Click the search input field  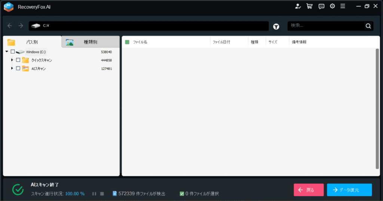[326, 26]
